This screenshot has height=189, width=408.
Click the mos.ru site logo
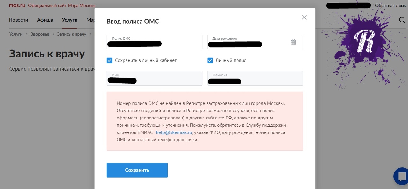[17, 5]
